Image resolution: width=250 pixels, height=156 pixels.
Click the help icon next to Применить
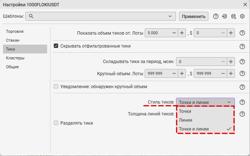[x=216, y=16]
